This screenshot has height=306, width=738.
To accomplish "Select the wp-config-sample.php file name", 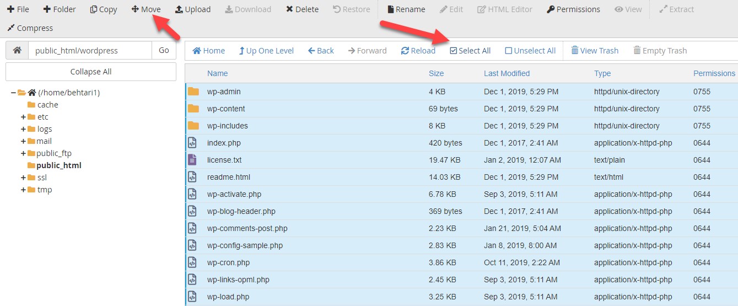I will (x=245, y=245).
